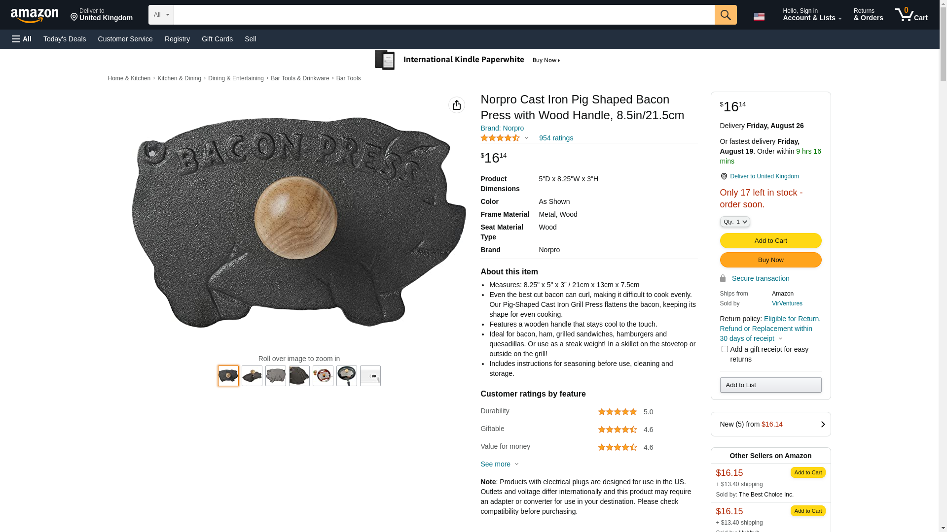Open Customer Service in navigation bar
Image resolution: width=947 pixels, height=532 pixels.
pos(125,39)
